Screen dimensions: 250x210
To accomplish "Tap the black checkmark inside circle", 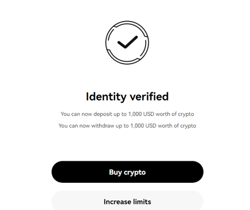I will click(x=128, y=42).
